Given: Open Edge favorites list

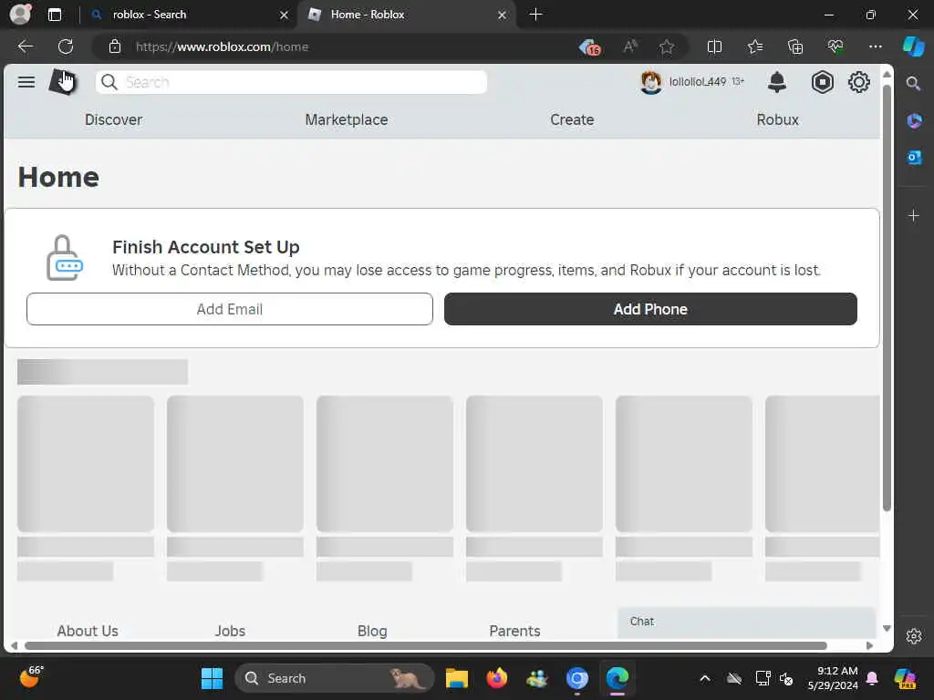Looking at the screenshot, I should click(754, 46).
